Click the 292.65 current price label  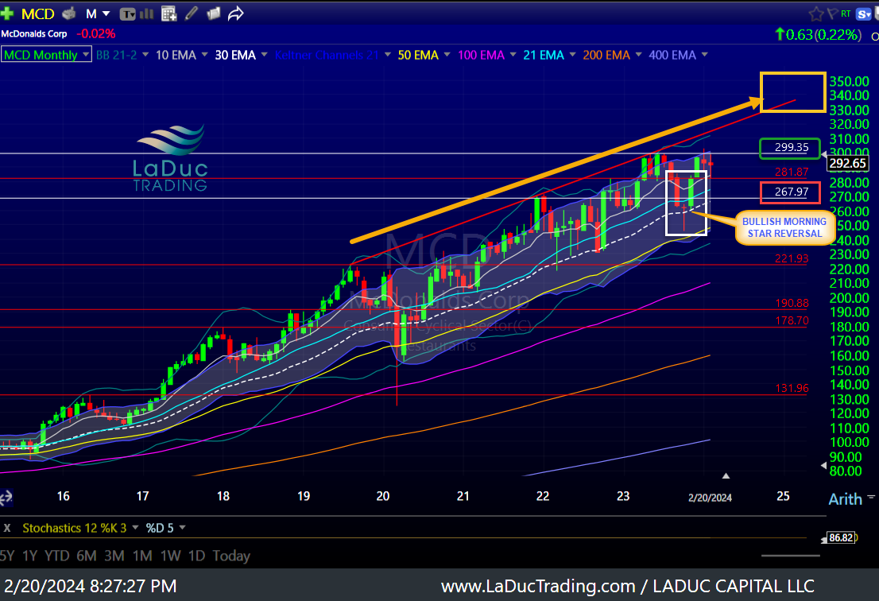(847, 163)
